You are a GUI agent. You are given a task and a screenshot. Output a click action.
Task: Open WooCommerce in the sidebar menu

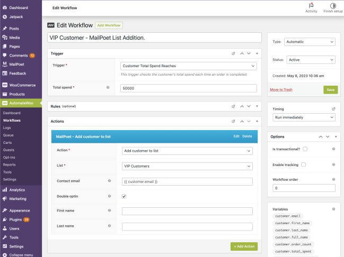pyautogui.click(x=22, y=85)
